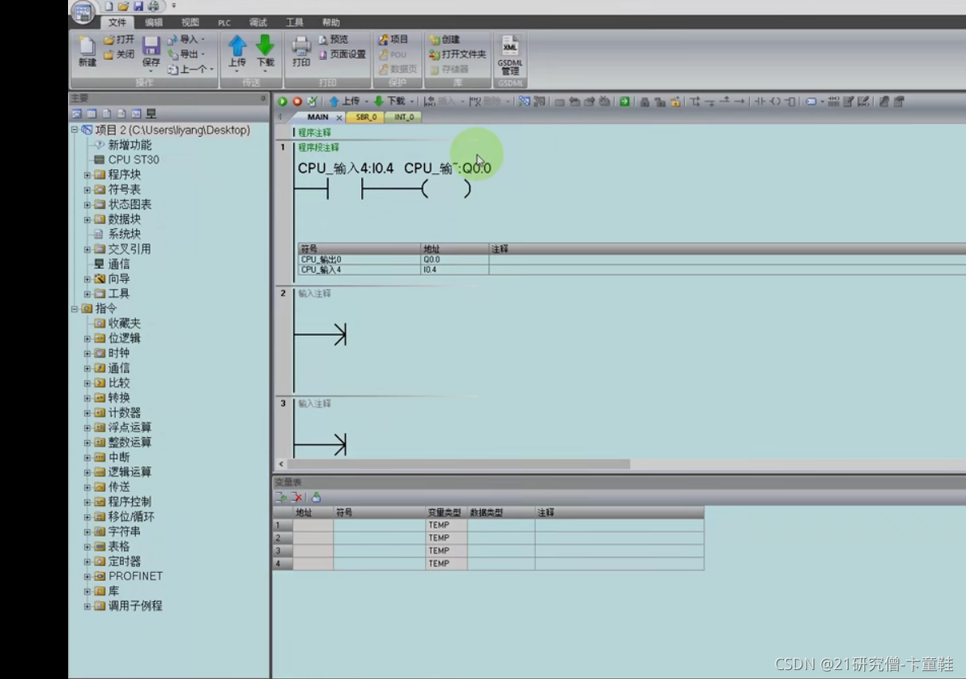Click the round application menu button

83,11
